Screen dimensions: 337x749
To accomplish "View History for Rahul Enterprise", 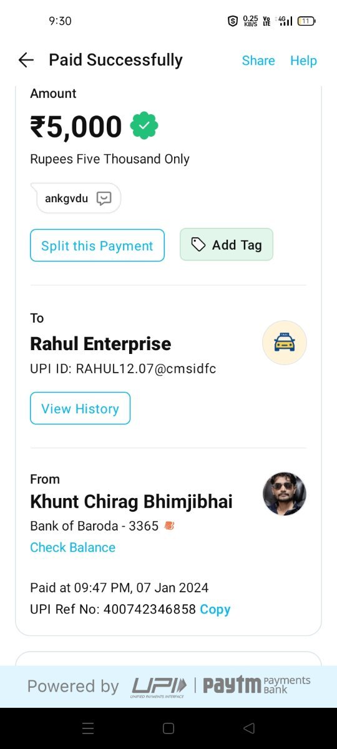I will [80, 408].
